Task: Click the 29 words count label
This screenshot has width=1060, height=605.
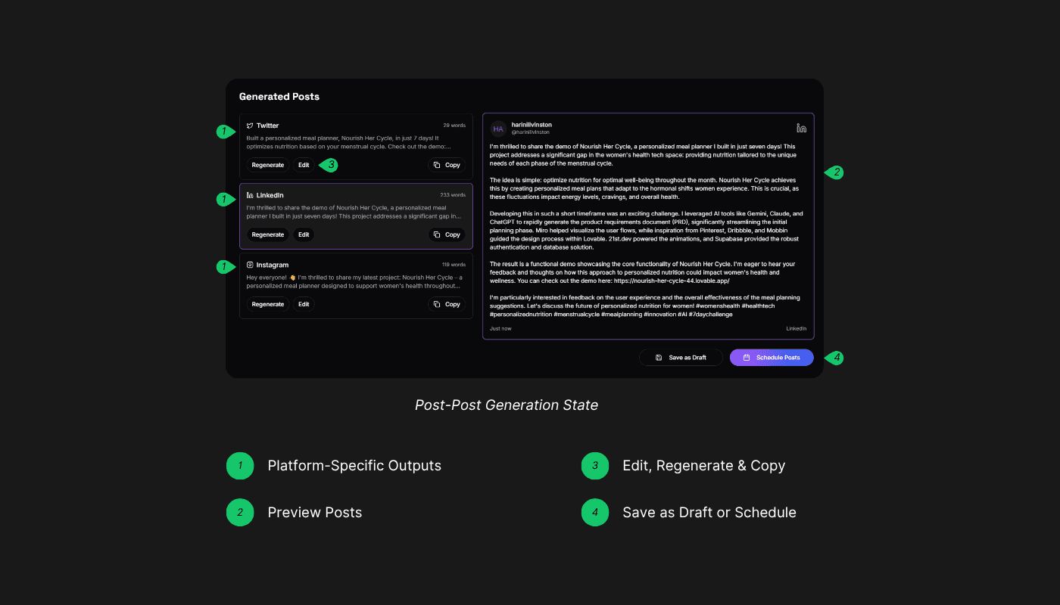Action: click(454, 126)
